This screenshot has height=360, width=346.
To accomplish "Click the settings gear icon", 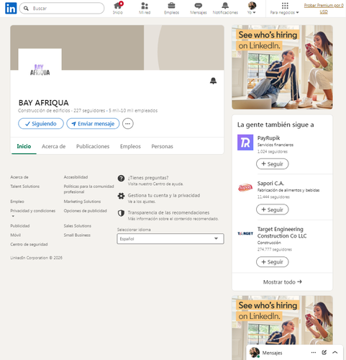I will 121,196.
